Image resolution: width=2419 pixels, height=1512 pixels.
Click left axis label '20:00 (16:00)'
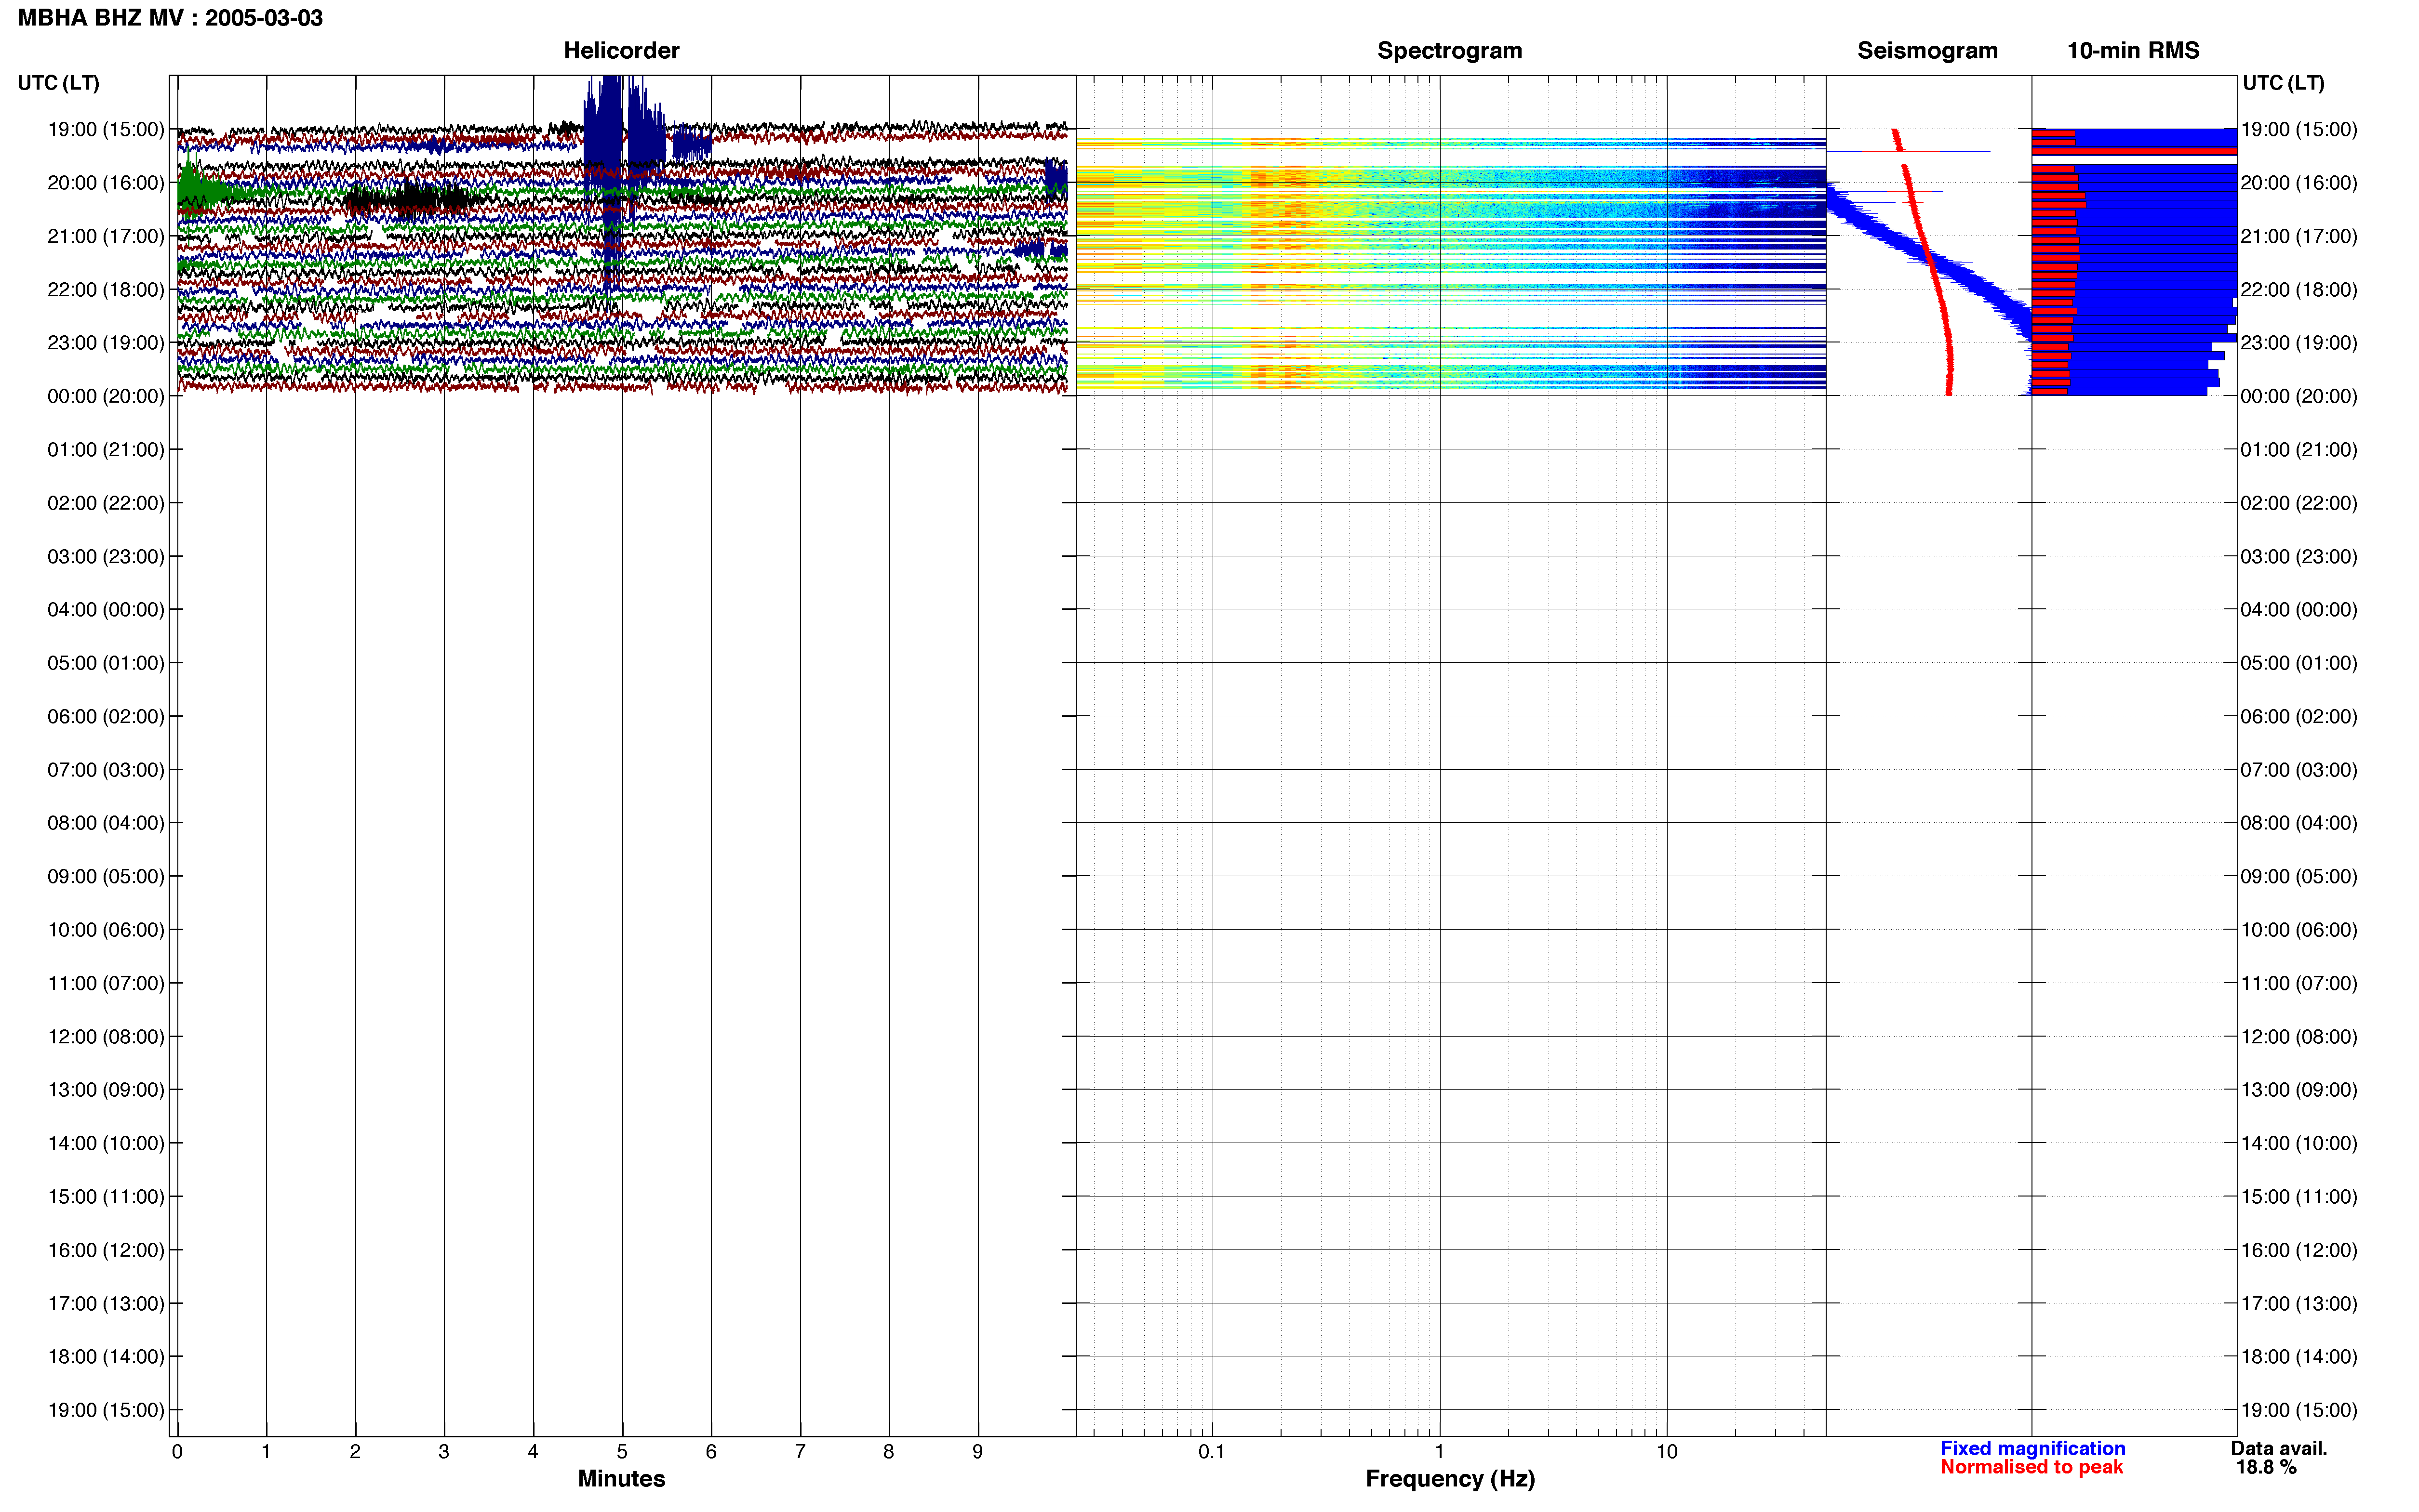[106, 183]
